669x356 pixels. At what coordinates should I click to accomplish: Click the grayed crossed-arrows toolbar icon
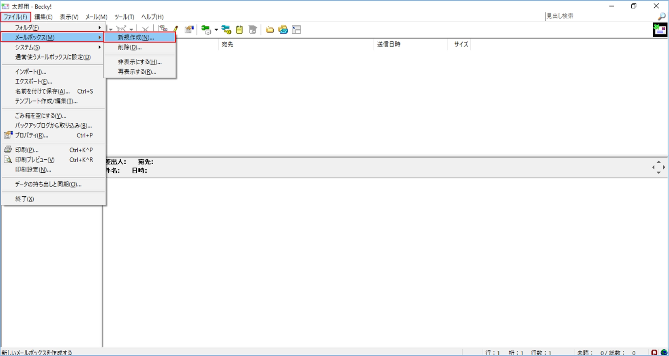(121, 29)
